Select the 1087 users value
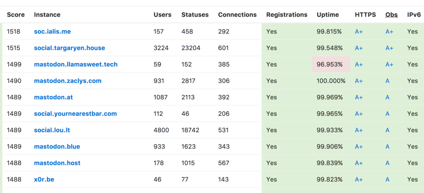The image size is (424, 193). click(161, 97)
